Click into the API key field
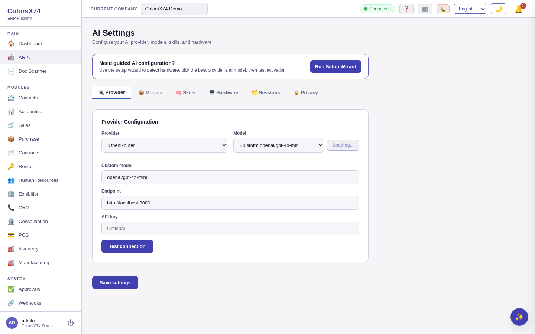The image size is (535, 334). click(x=230, y=229)
